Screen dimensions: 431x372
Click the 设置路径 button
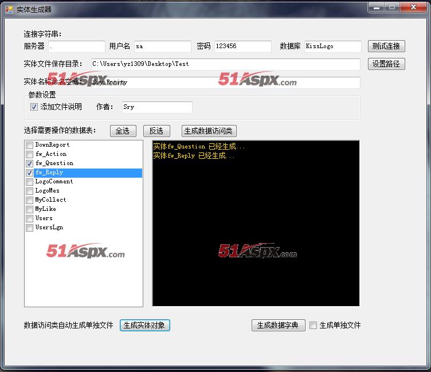pyautogui.click(x=386, y=64)
